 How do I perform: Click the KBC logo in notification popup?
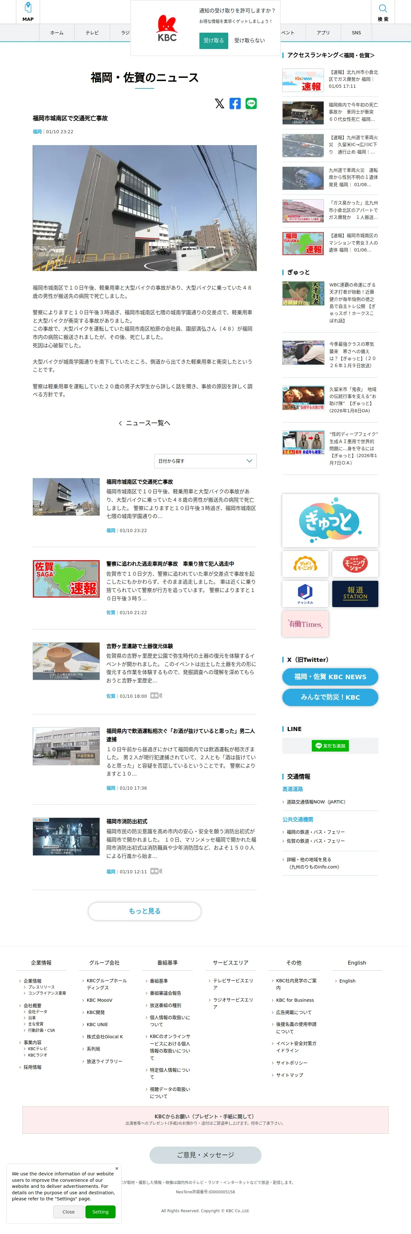[x=167, y=29]
